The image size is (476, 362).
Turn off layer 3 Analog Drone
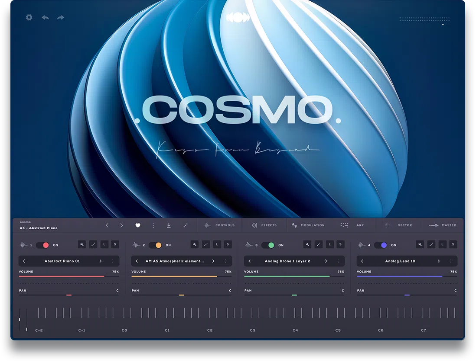click(269, 244)
